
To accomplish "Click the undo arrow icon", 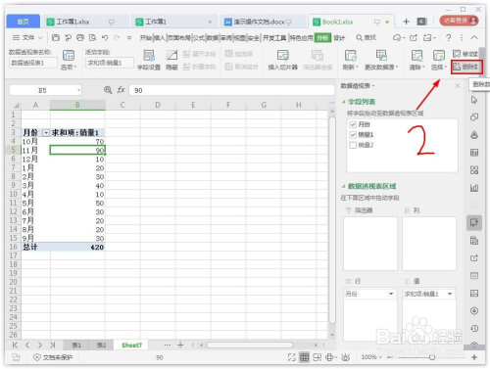I will coord(105,38).
